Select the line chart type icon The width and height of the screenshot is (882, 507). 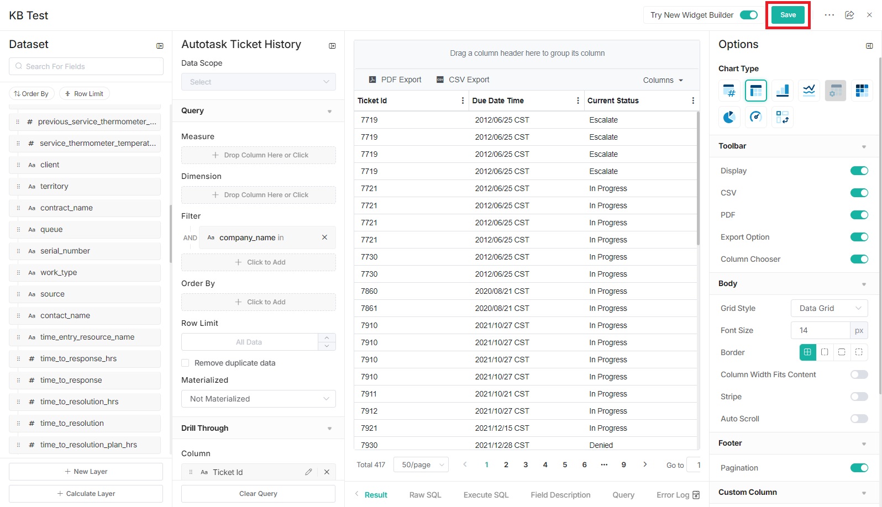(809, 91)
